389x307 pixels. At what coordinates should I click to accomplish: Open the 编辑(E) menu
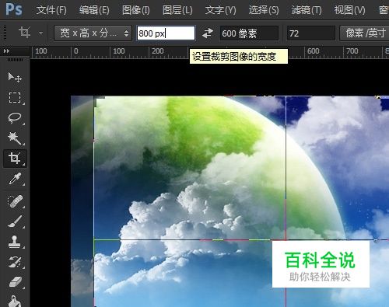pyautogui.click(x=94, y=10)
